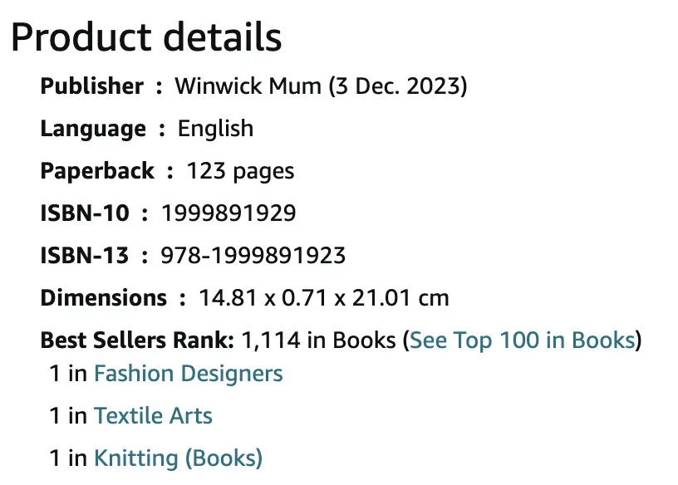Open the See Top 100 in Books link
This screenshot has height=485, width=678.
[x=522, y=340]
